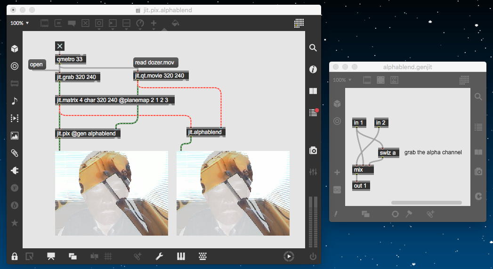Toggle the patcher lock icon

(x=15, y=256)
